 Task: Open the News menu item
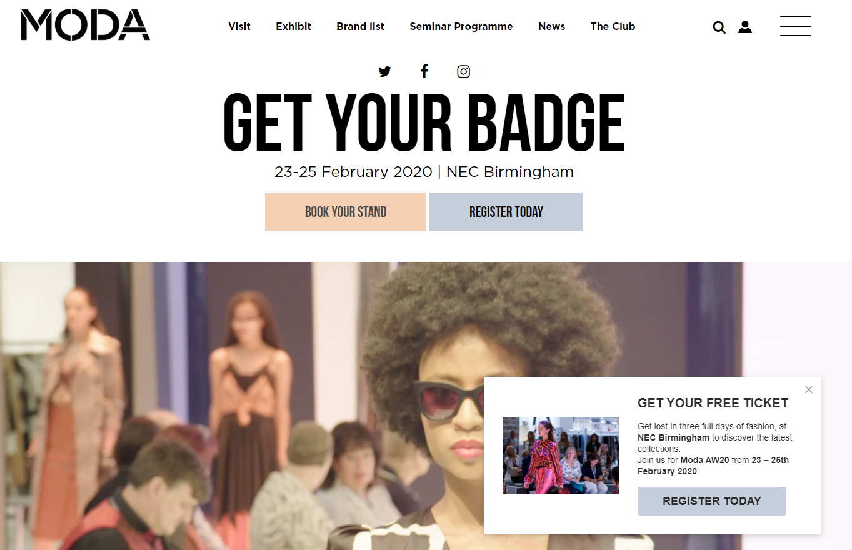(552, 26)
